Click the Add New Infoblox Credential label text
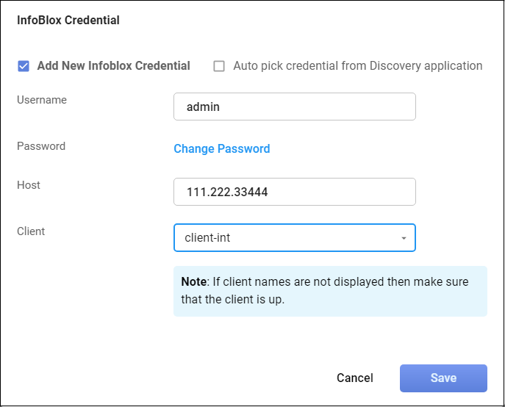Screen dimensions: 505x407 (x=114, y=66)
